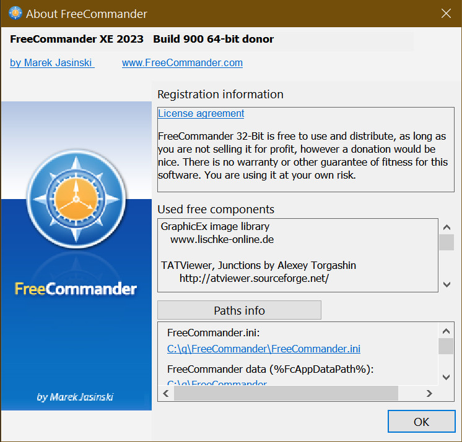Click the paths list vertical scrollbar thumb
The image size is (462, 442).
click(446, 346)
